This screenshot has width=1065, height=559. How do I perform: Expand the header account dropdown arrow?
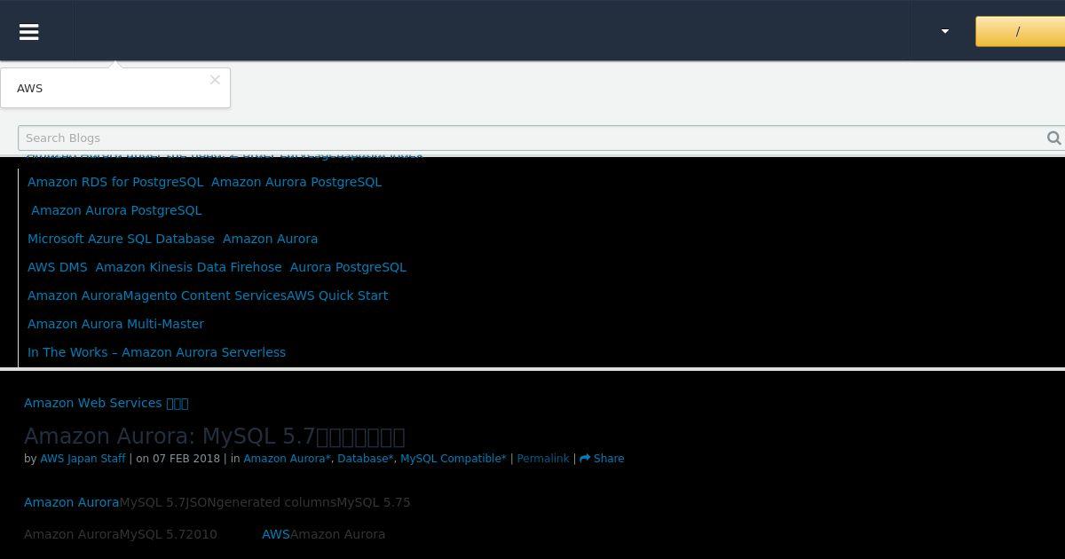(x=945, y=31)
